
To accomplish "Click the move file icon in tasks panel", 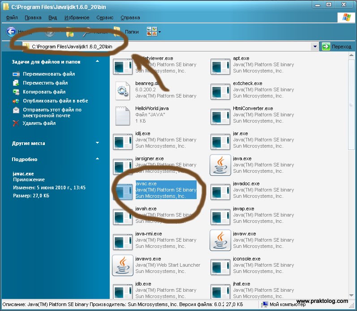I will tap(16, 83).
